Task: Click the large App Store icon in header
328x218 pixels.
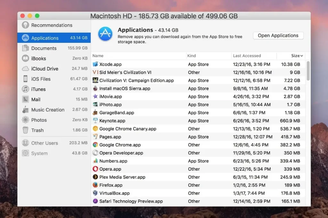Action: [x=105, y=34]
